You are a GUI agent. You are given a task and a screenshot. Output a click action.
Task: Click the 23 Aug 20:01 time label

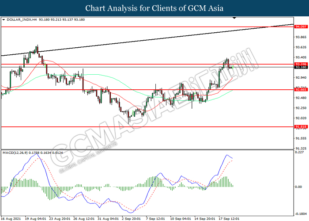tap(60, 219)
